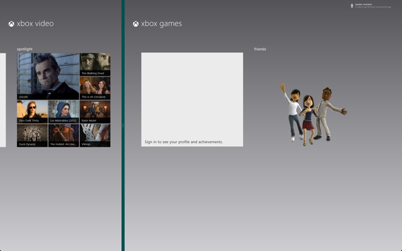
Task: Open the Bates Motel tile
Action: tap(95, 112)
